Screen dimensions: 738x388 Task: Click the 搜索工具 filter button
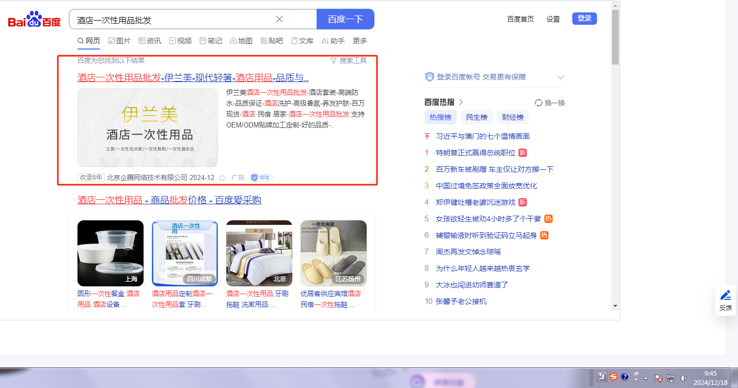[349, 60]
